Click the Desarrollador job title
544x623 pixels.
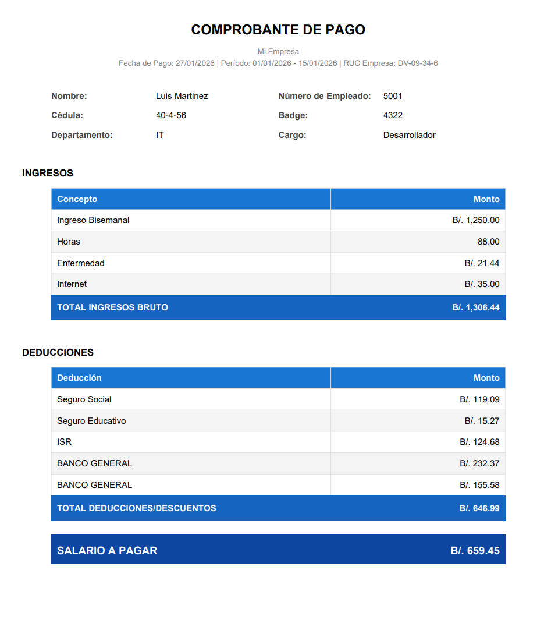pyautogui.click(x=409, y=135)
